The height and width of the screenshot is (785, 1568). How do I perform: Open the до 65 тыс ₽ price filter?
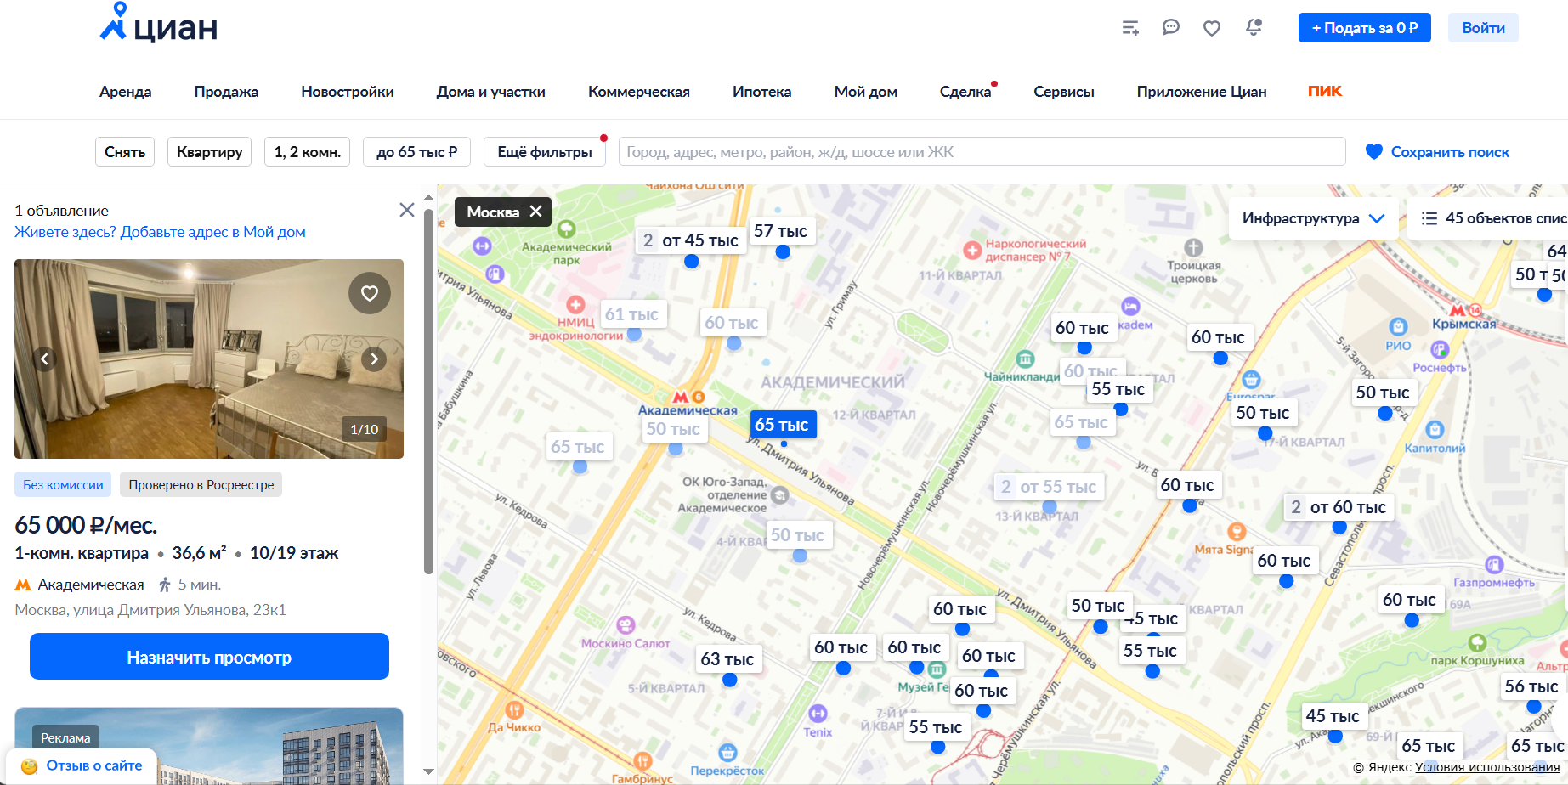[417, 152]
